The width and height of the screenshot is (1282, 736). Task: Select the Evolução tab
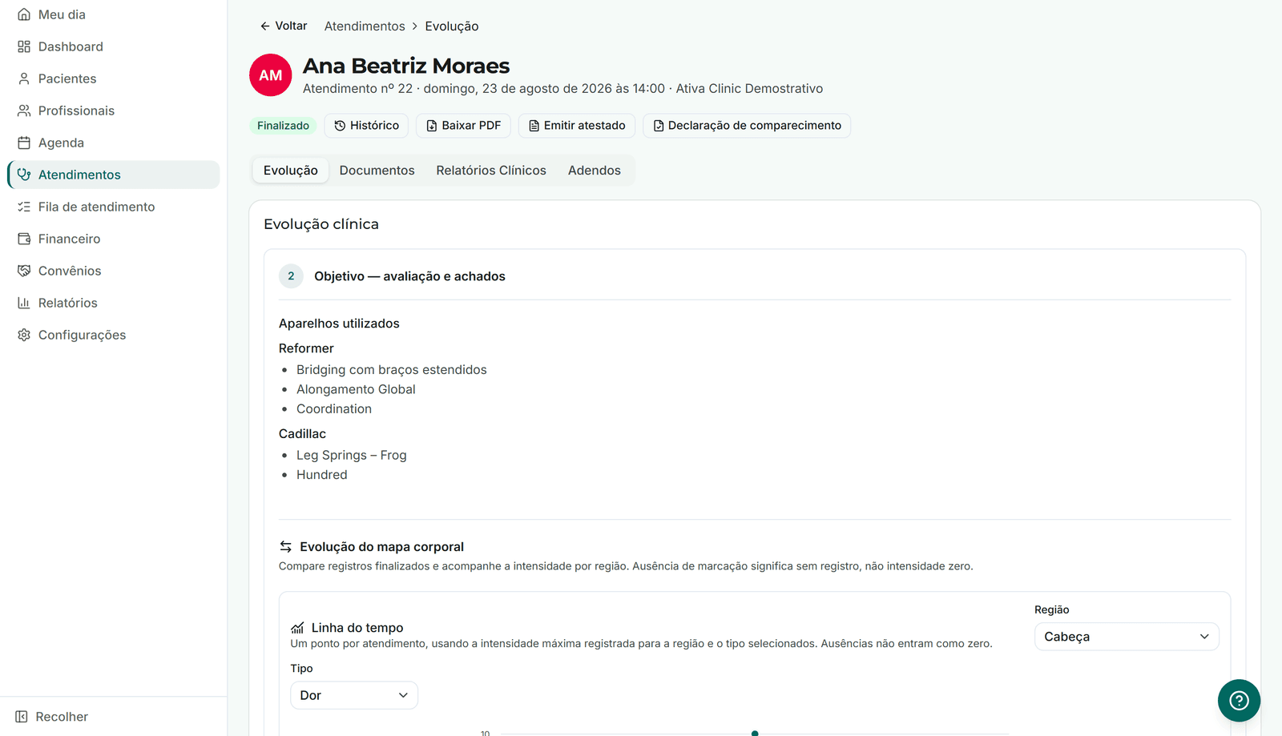click(x=291, y=171)
